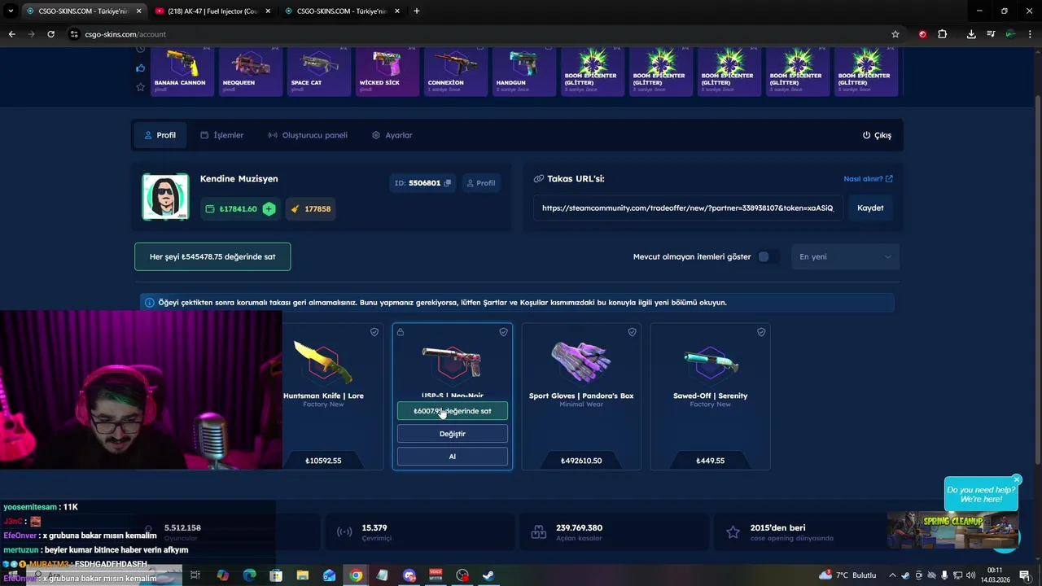Click the thumbs-up icon beside live drops
Viewport: 1042px width, 586px height.
pos(140,68)
